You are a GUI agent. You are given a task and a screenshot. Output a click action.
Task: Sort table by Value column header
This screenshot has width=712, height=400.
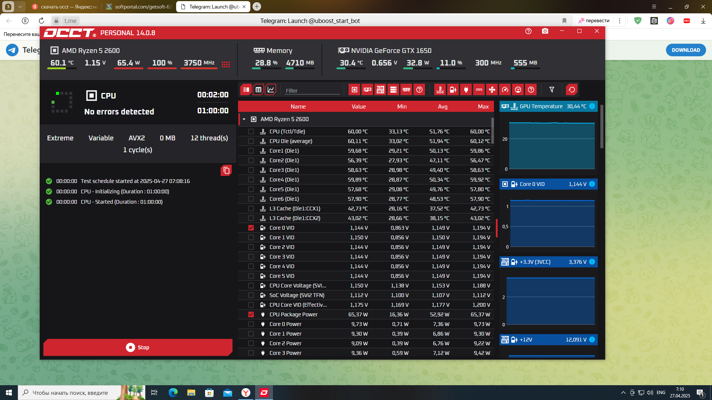click(x=359, y=107)
